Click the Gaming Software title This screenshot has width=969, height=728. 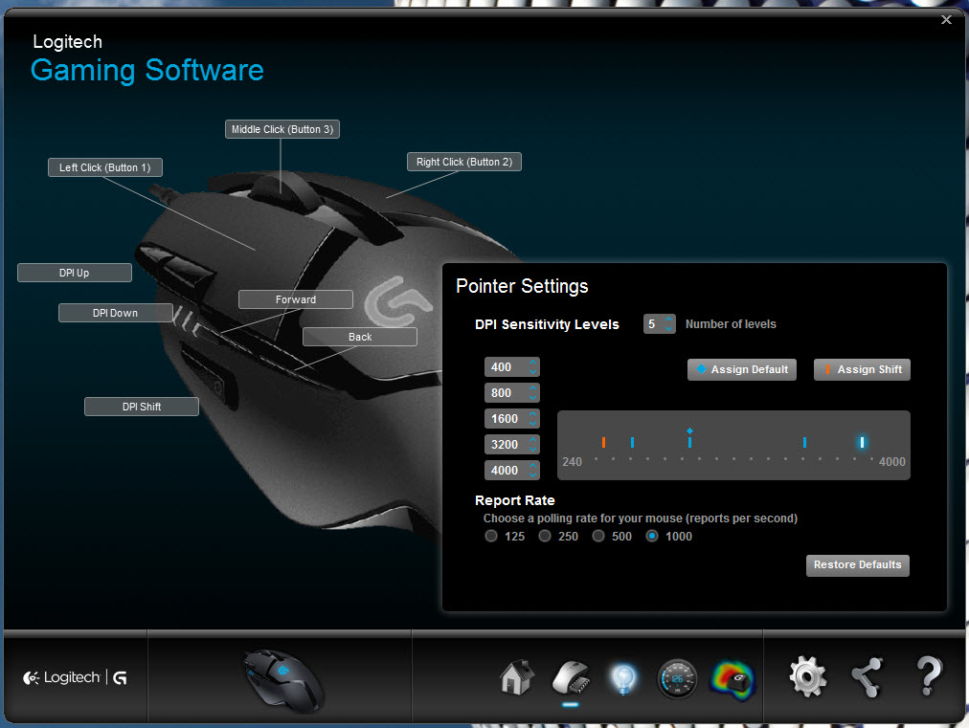pyautogui.click(x=147, y=71)
